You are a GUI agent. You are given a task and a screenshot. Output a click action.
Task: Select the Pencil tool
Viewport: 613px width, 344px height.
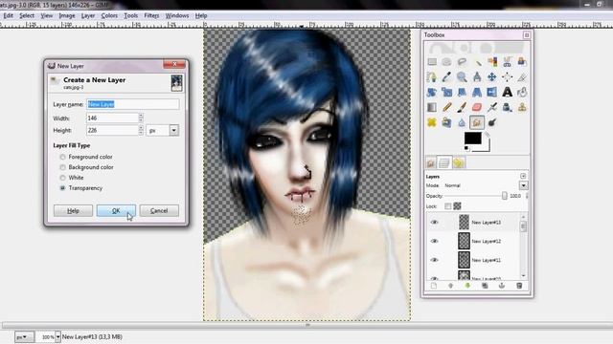click(446, 107)
